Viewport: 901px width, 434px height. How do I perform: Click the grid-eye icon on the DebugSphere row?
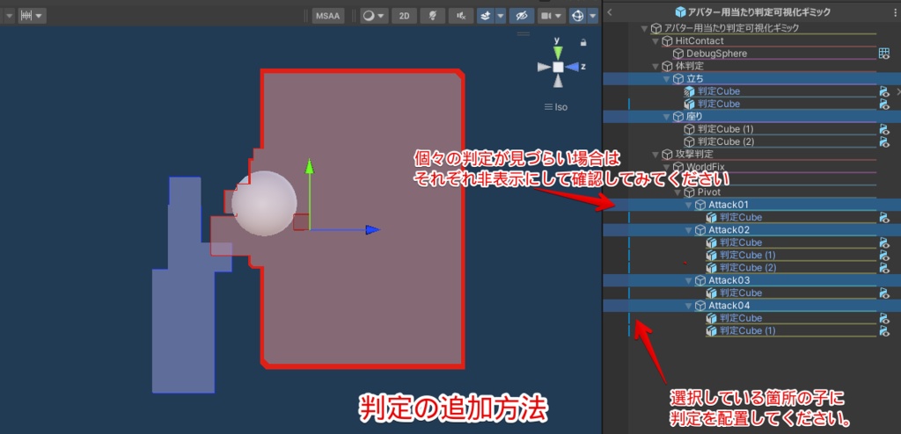click(x=883, y=54)
